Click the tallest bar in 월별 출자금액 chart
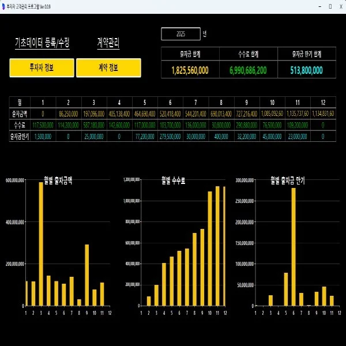The image size is (346, 346). [x=41, y=243]
